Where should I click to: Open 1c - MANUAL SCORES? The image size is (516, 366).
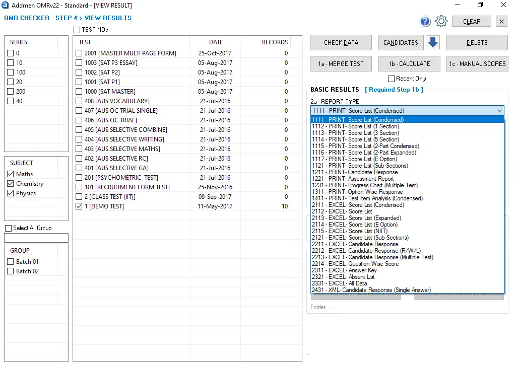pyautogui.click(x=477, y=64)
